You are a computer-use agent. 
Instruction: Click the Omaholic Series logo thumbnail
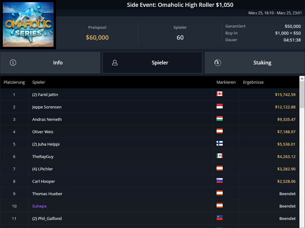(28, 24)
